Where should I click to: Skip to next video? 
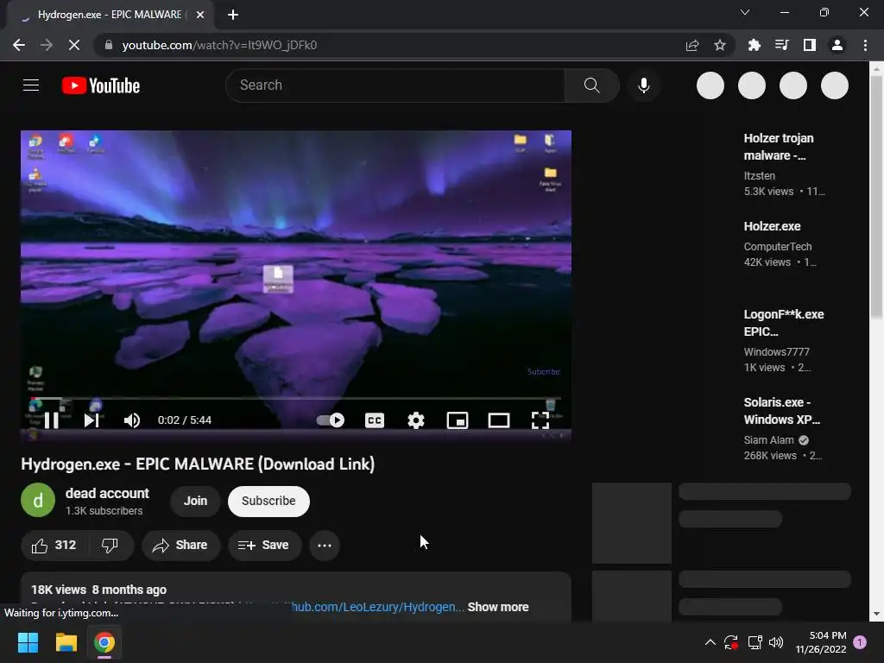(x=92, y=420)
